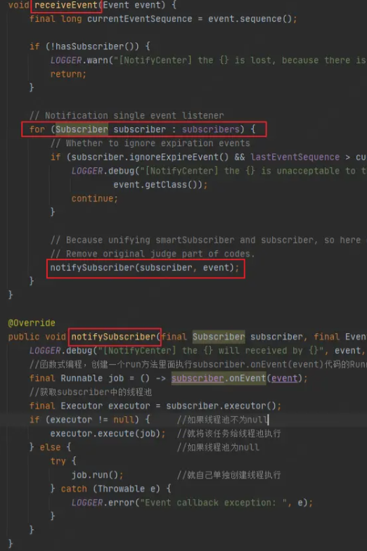Click notifySubscriber method declaration name

pyautogui.click(x=112, y=337)
